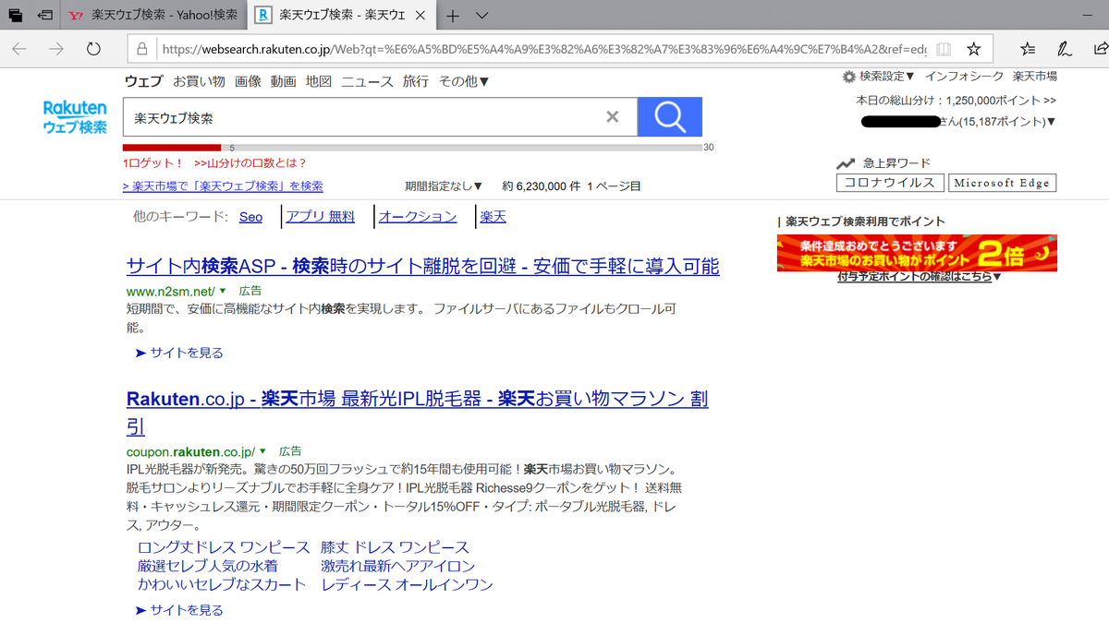Click the share icon in toolbar

click(x=1100, y=49)
